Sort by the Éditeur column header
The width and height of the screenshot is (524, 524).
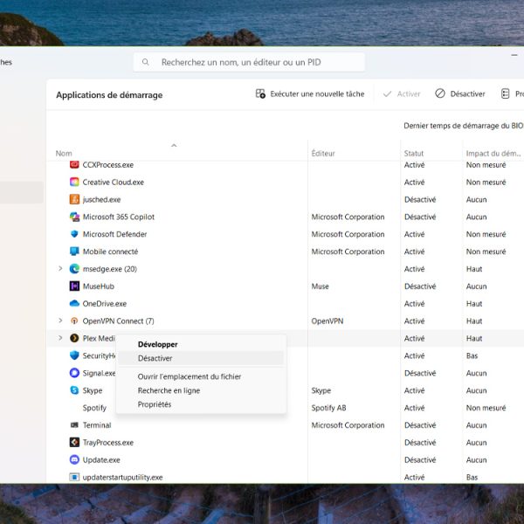(x=323, y=154)
